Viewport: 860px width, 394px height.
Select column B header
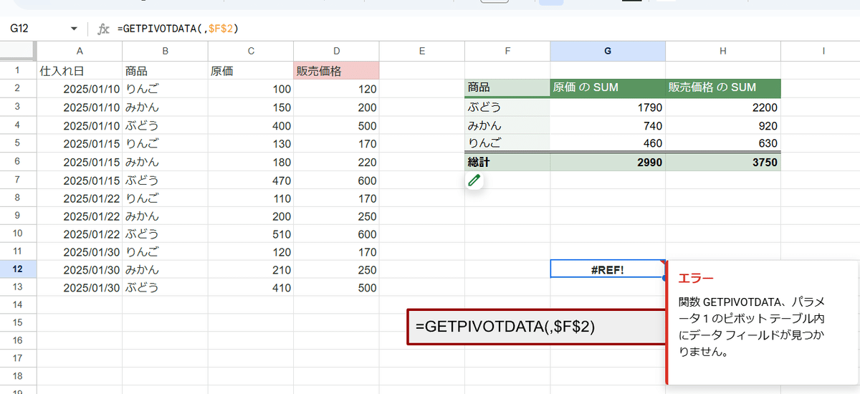point(165,51)
